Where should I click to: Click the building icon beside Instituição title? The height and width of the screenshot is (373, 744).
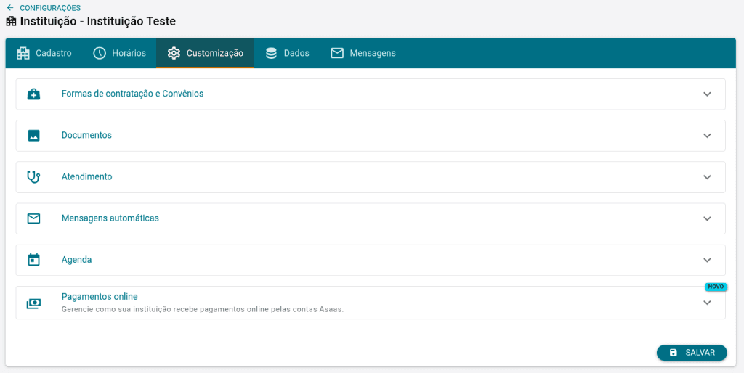[x=11, y=21]
